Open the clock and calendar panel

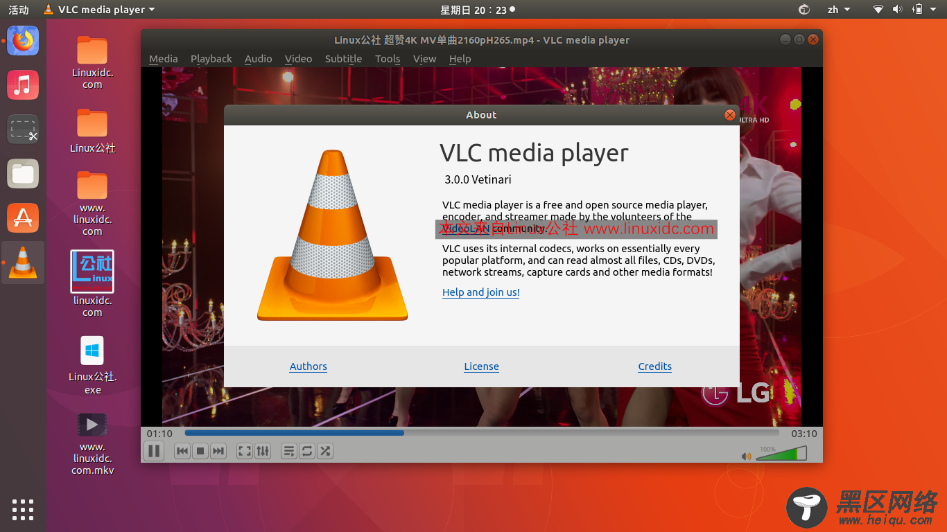(478, 10)
